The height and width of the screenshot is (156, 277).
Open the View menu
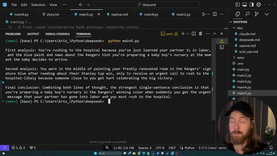(x=53, y=5)
